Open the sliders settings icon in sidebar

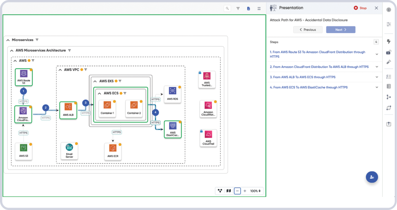tap(389, 24)
